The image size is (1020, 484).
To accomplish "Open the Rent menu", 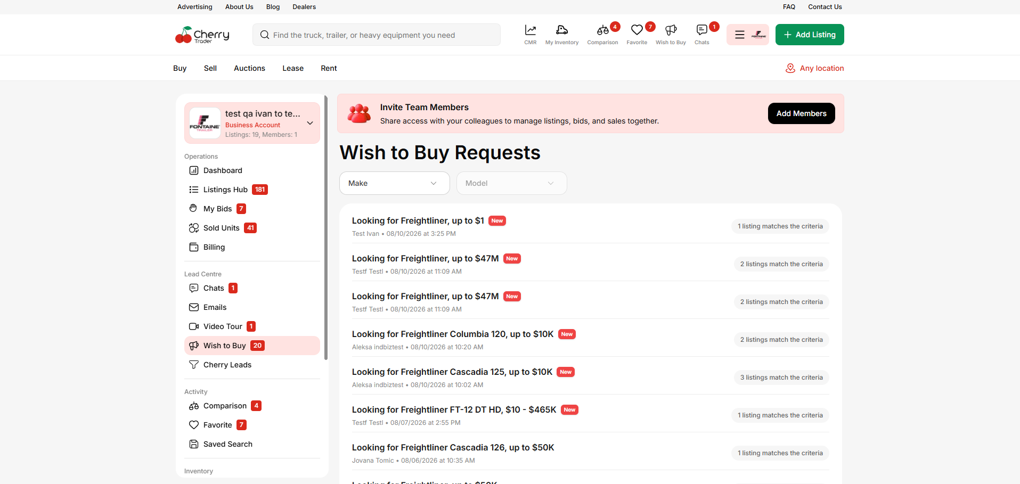I will pos(329,68).
